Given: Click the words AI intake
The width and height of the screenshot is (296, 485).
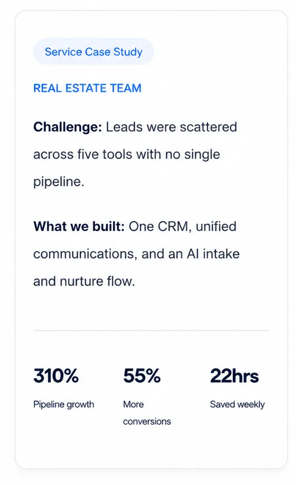Looking at the screenshot, I should pos(213,254).
